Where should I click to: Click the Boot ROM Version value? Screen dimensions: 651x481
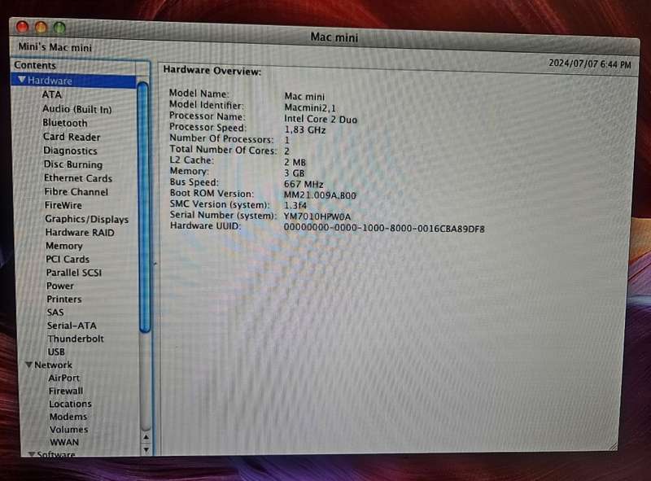[x=320, y=195]
